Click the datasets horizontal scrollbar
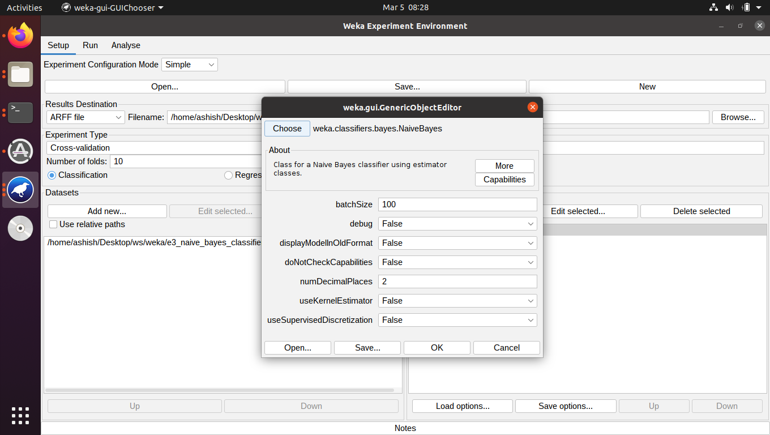The image size is (770, 435). (x=219, y=390)
